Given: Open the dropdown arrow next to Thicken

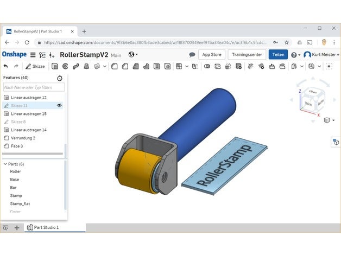Looking at the screenshot, I should (x=105, y=66).
